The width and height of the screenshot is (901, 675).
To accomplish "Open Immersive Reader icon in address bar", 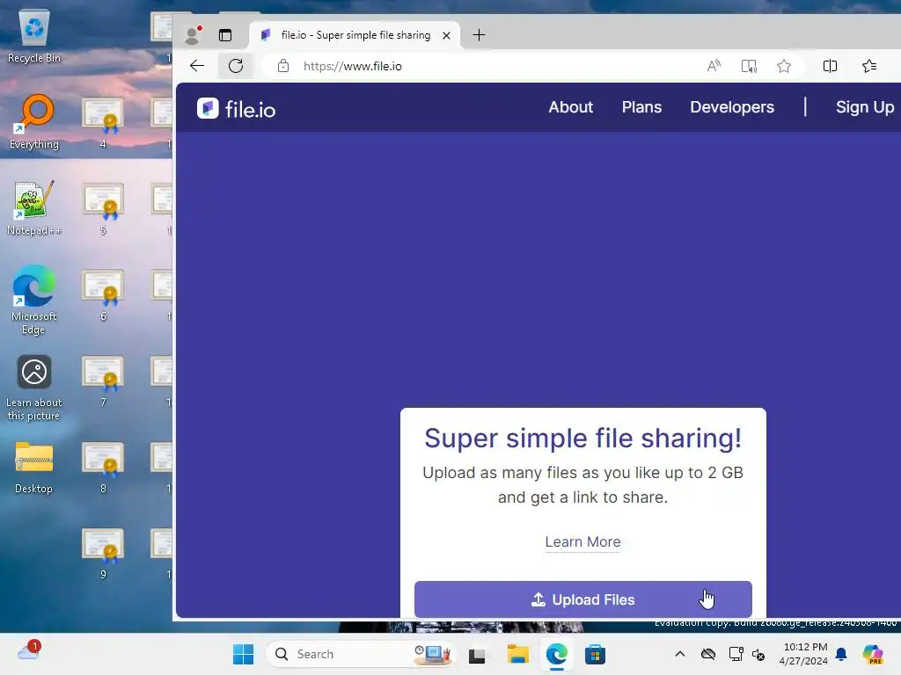I will click(749, 66).
